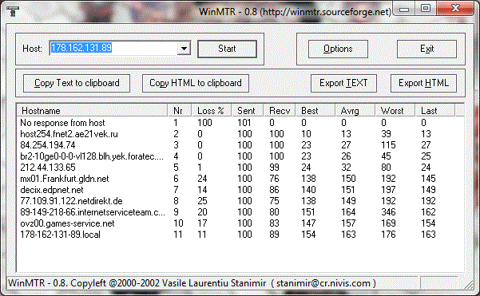Click the Worst column header
Screen dimensions: 480x296
point(395,110)
